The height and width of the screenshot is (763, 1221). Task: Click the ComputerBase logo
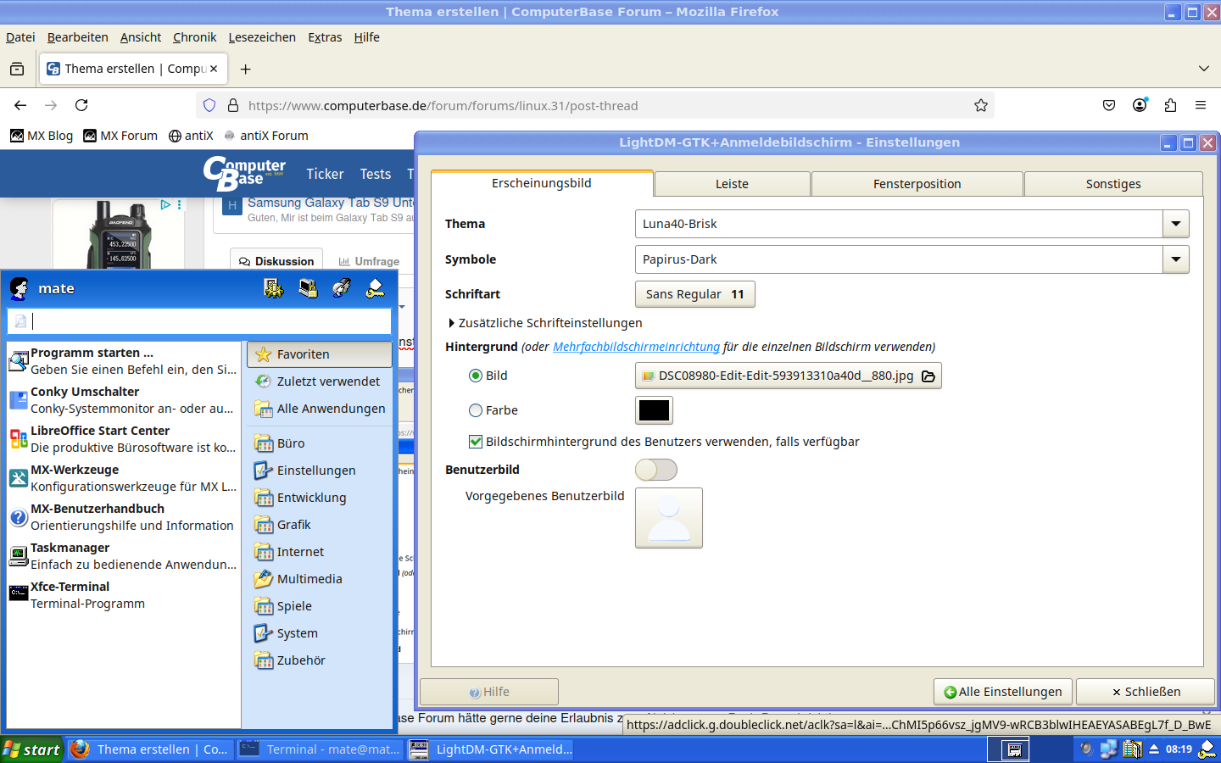(245, 173)
